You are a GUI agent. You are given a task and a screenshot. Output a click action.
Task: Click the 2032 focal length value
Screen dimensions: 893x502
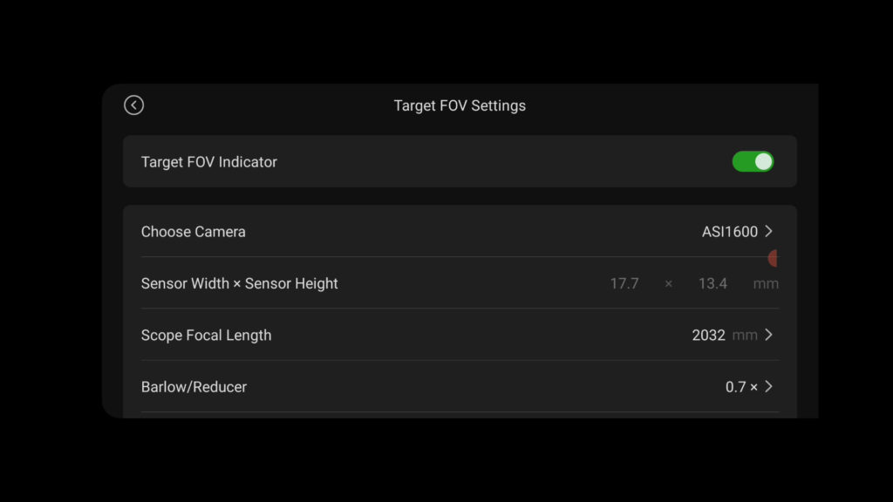pos(708,336)
